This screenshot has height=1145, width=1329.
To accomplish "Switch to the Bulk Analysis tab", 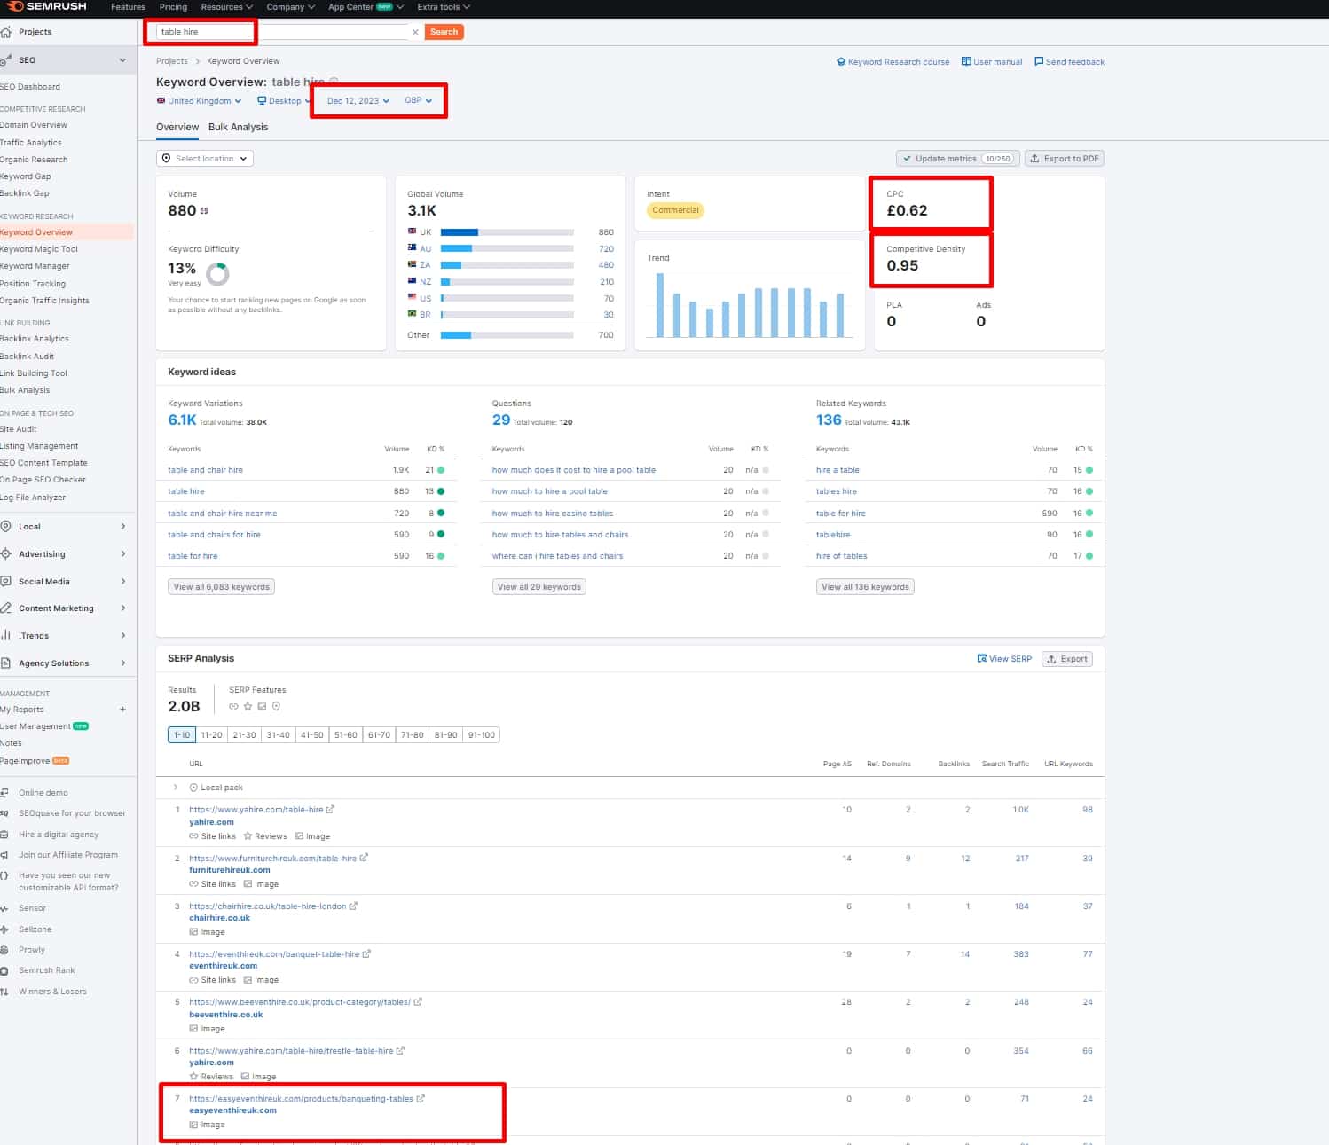I will tap(238, 127).
